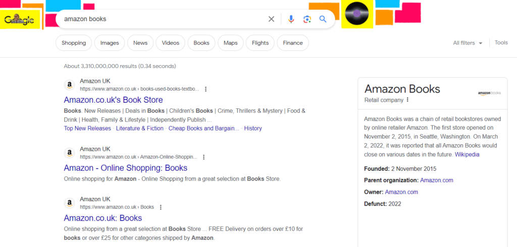Open more options beside Retail company

tap(407, 100)
